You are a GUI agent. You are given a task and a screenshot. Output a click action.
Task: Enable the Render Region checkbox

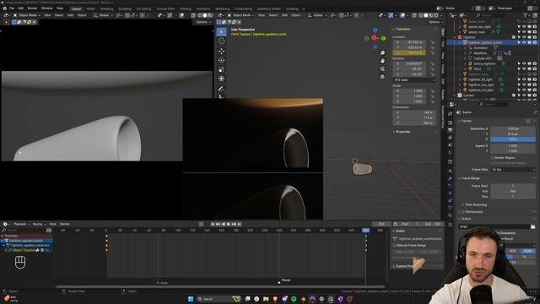[x=492, y=158]
